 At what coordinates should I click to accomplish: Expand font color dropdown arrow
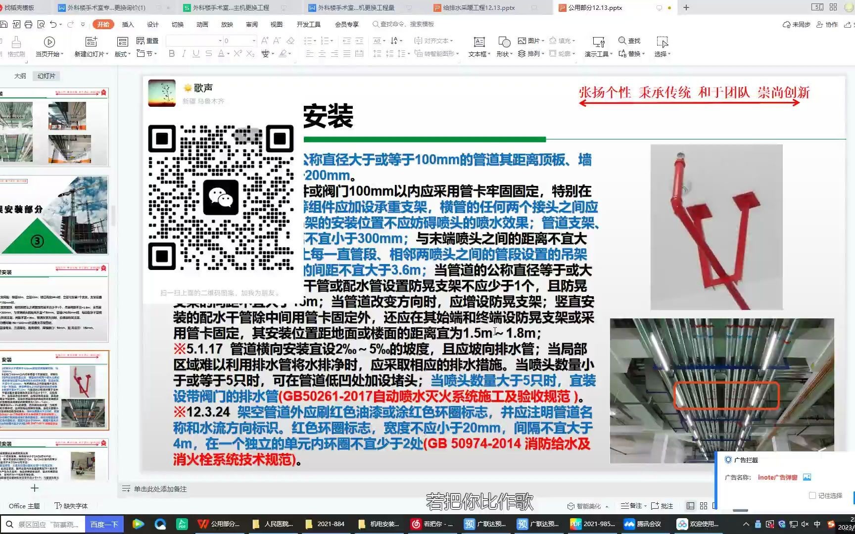point(228,53)
